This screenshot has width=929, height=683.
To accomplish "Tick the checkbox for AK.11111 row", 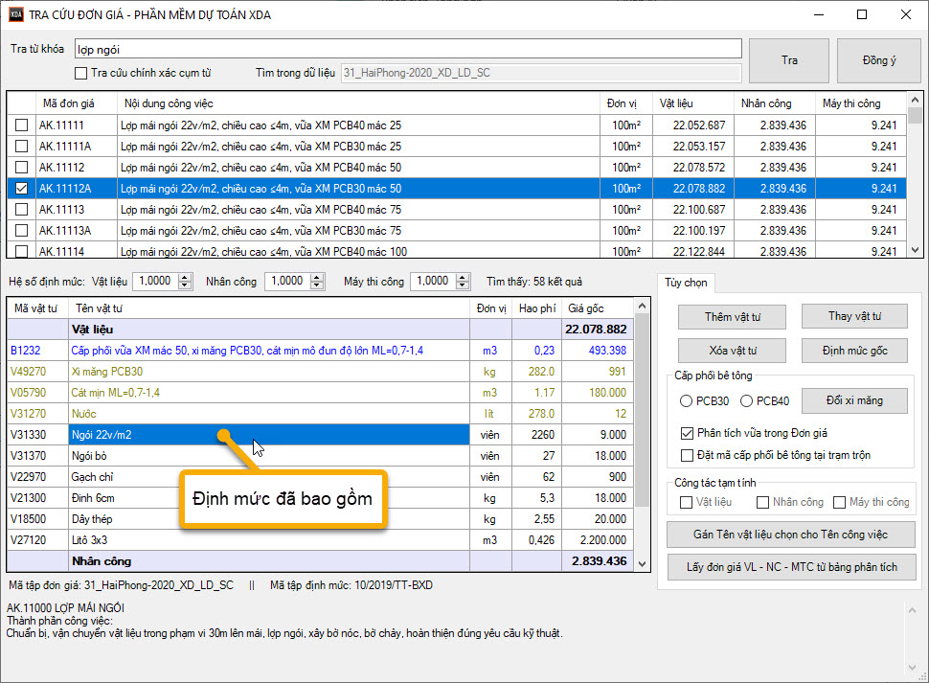I will point(21,125).
